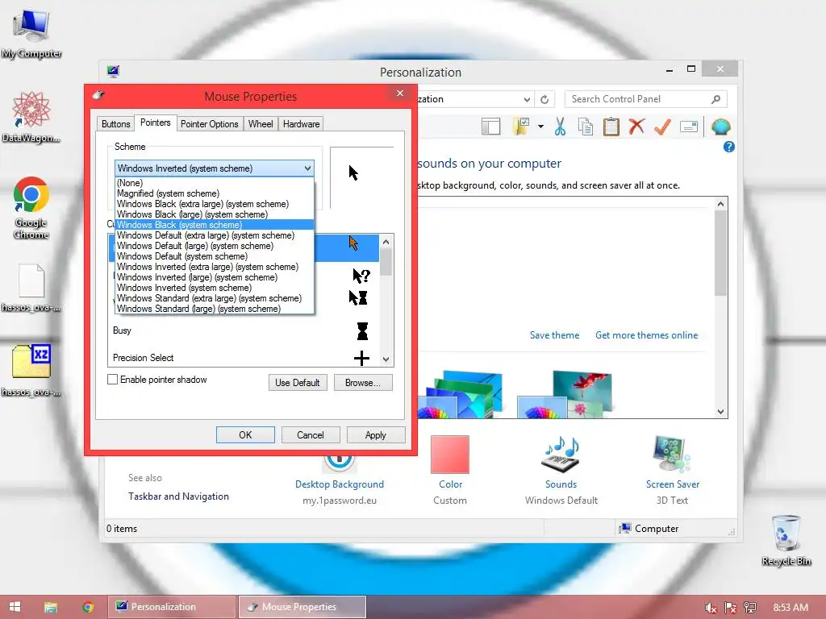This screenshot has width=826, height=619.
Task: Select the Precision Select pointer row
Action: [244, 357]
